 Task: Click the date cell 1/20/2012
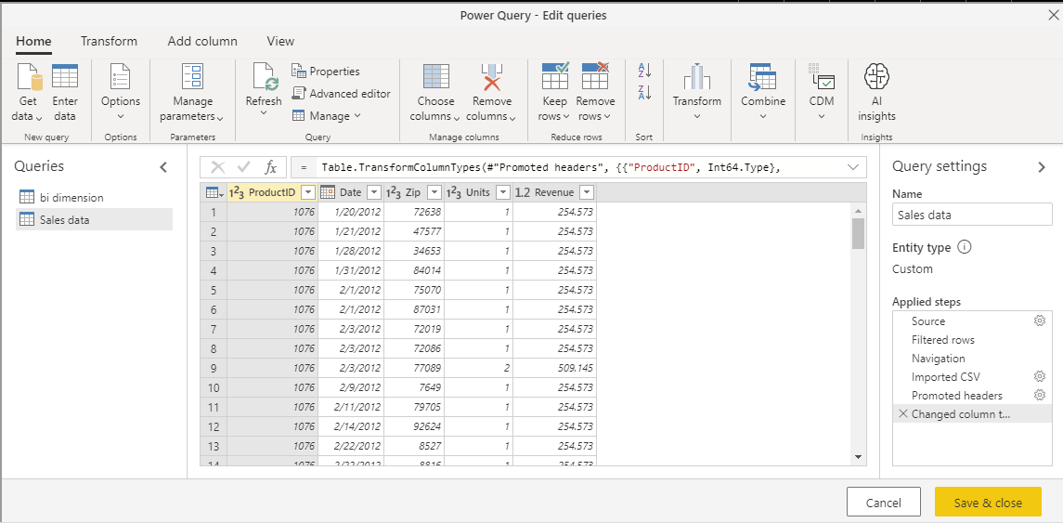pyautogui.click(x=351, y=212)
